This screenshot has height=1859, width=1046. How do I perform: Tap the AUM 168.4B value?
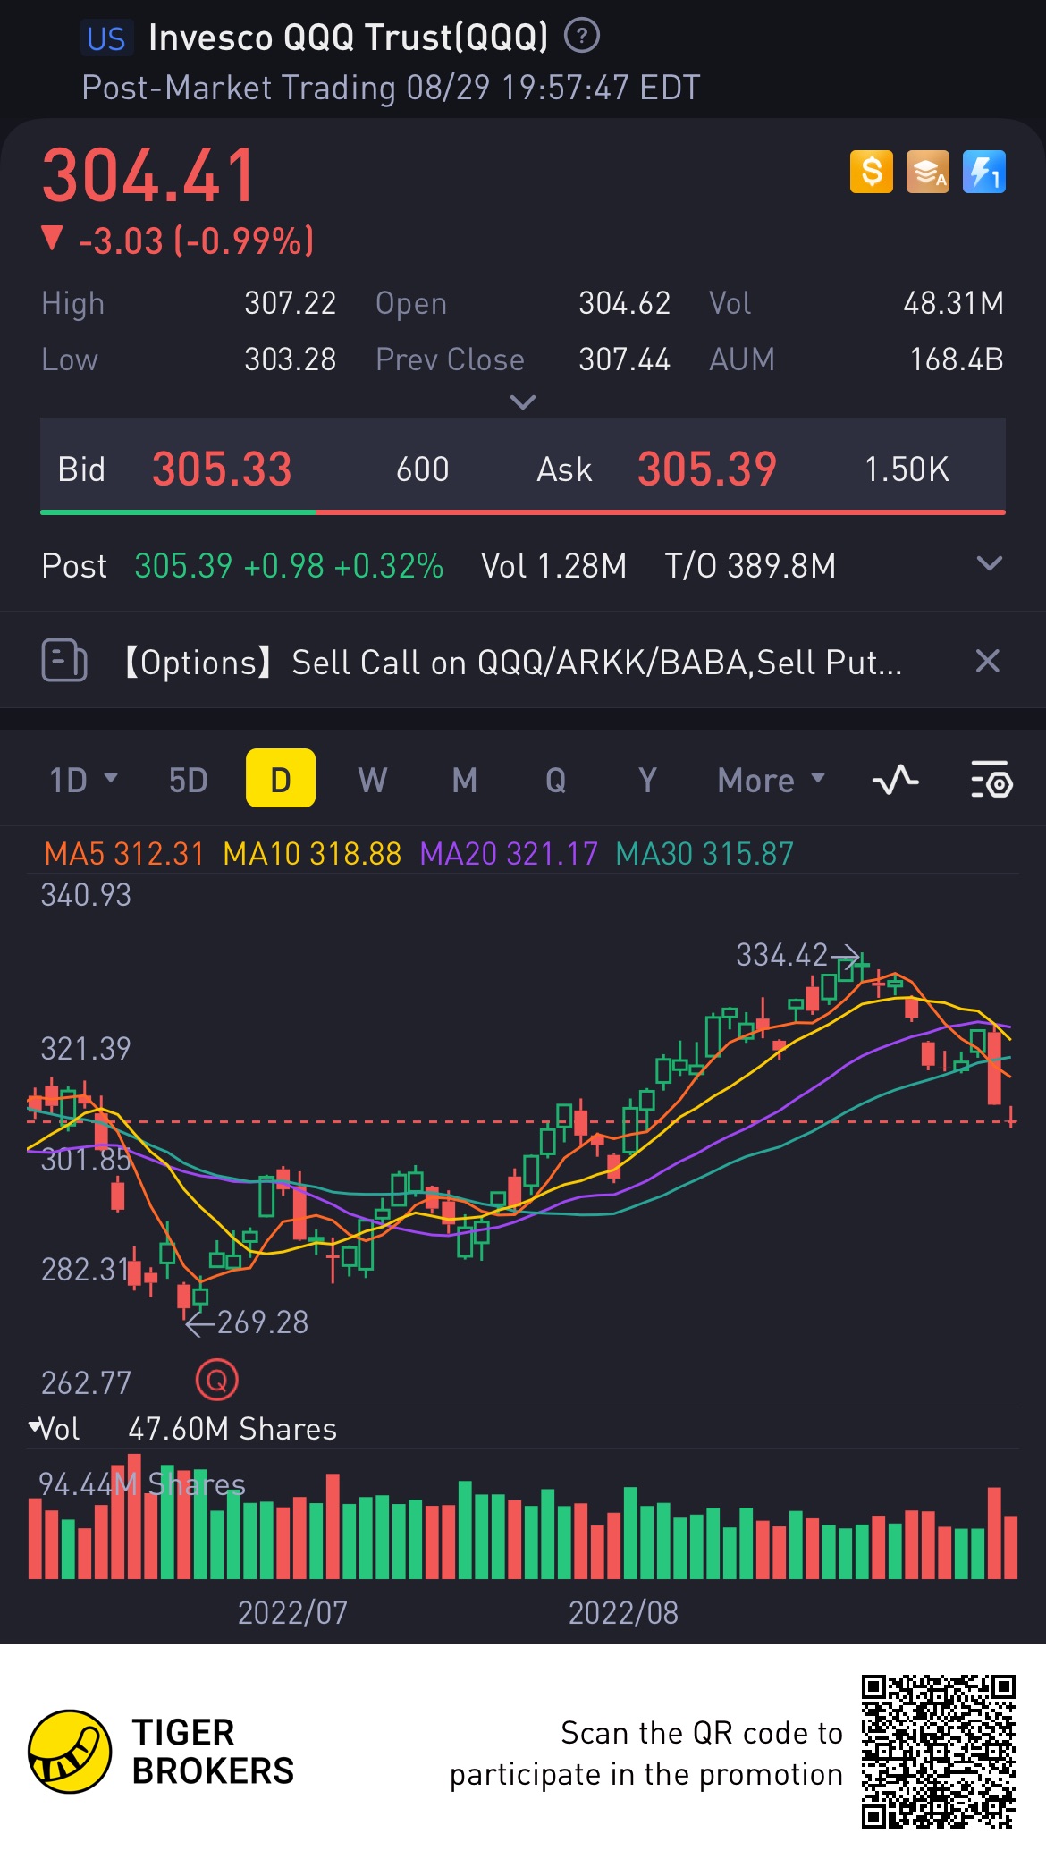click(x=957, y=359)
